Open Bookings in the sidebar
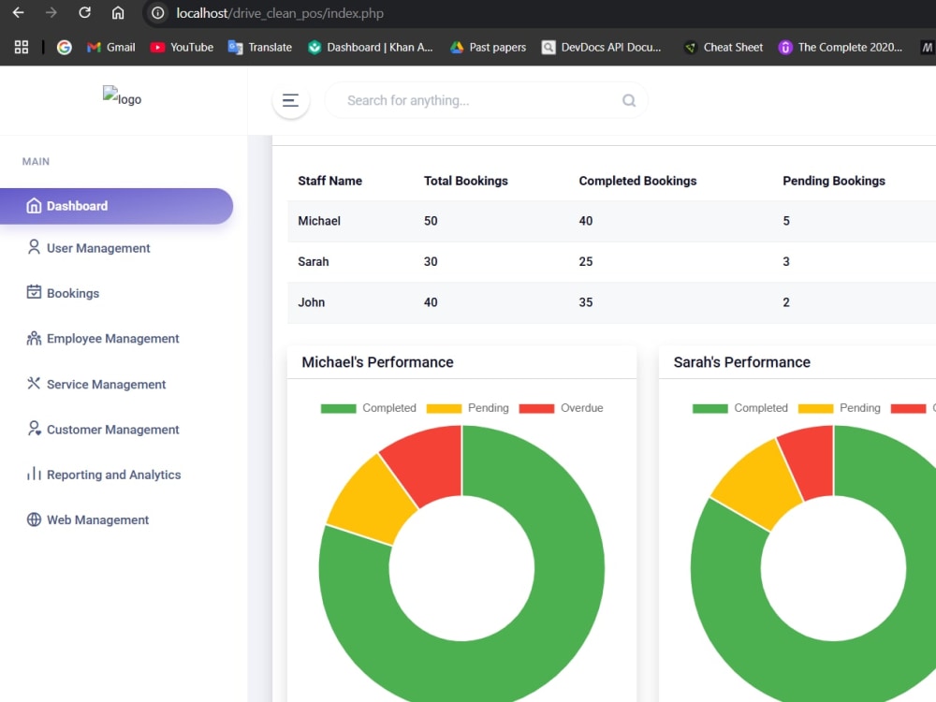 [x=63, y=293]
